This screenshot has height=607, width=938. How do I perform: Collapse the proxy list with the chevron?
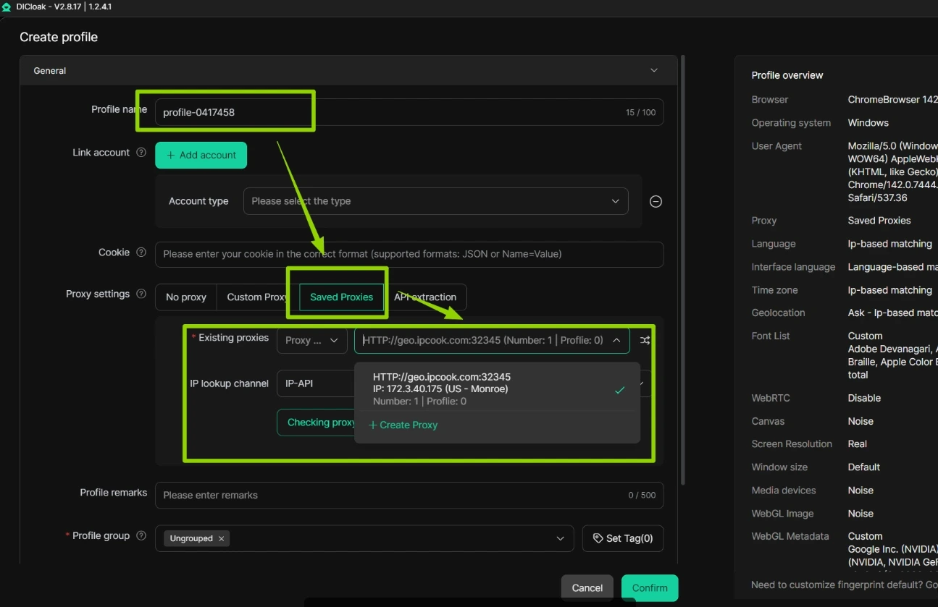[616, 340]
